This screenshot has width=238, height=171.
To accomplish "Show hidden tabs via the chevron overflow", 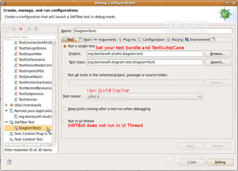I will pyautogui.click(x=214, y=39).
